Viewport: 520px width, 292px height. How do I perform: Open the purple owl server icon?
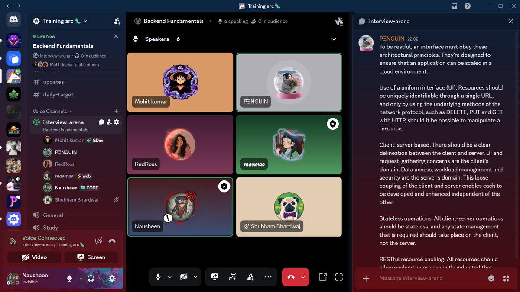coord(13,40)
